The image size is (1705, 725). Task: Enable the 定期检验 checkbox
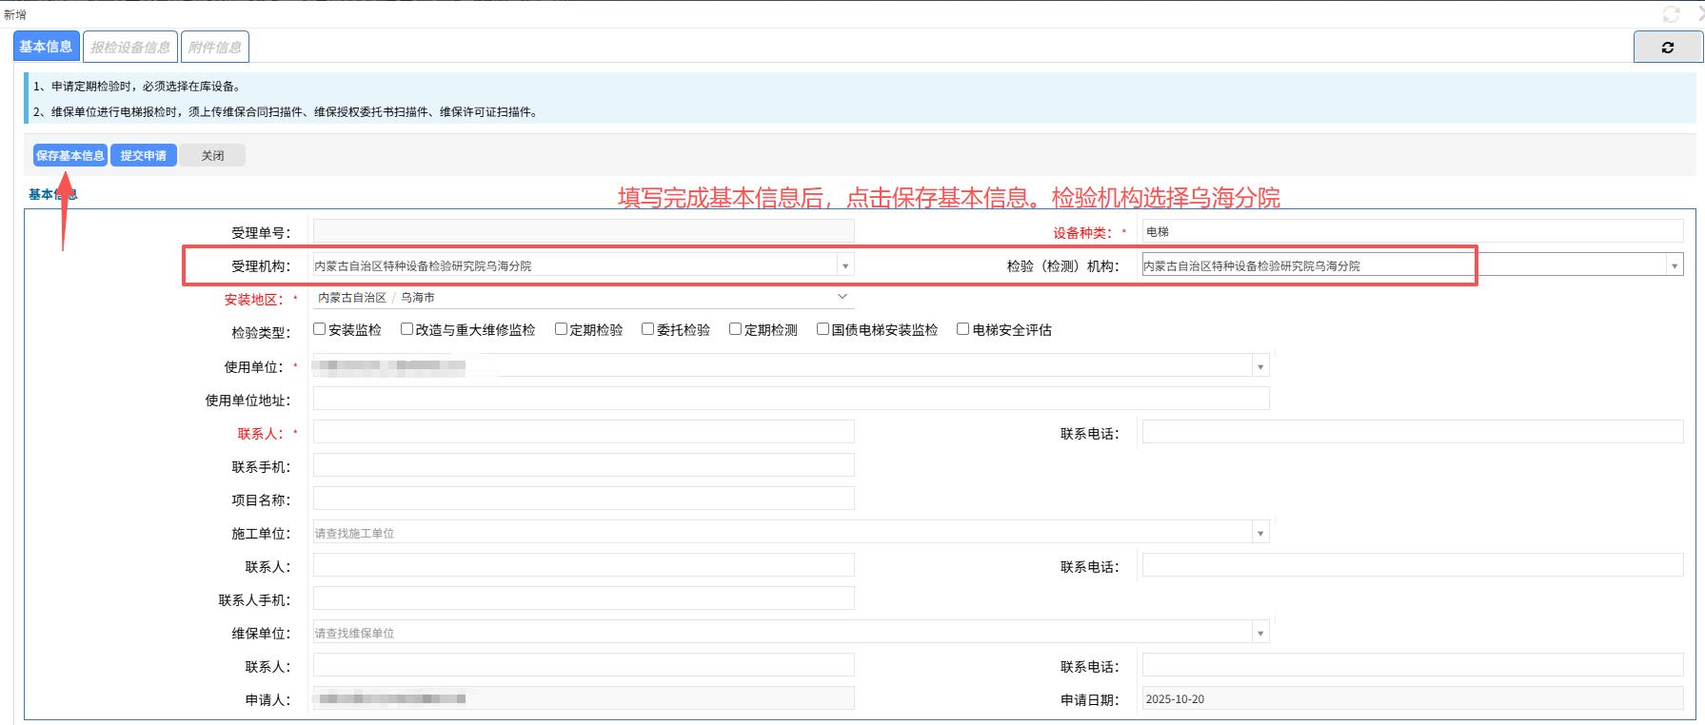point(561,329)
